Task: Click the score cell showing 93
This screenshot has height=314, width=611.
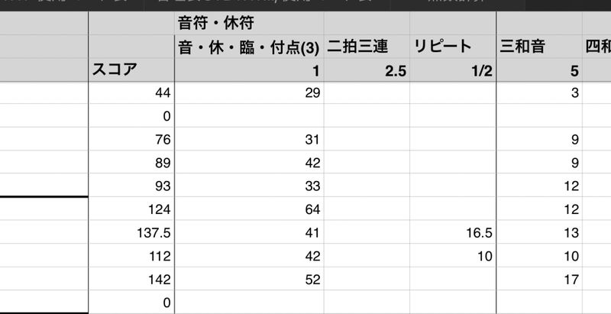Action: pyautogui.click(x=131, y=186)
